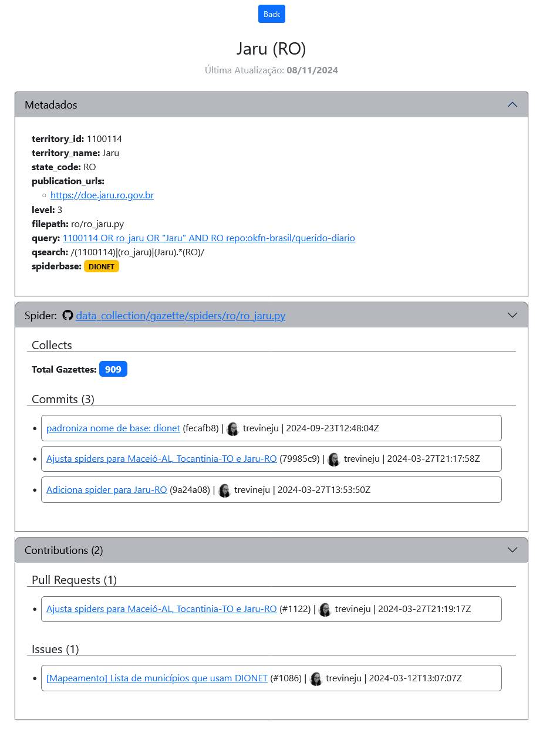The width and height of the screenshot is (543, 730).
Task: Expand the Contributions section chevron
Action: pyautogui.click(x=512, y=550)
